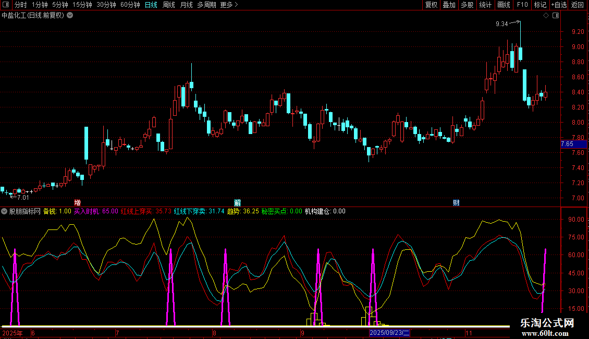Click the 财 event marker icon
Screen dimensions: 589x339
click(x=456, y=202)
